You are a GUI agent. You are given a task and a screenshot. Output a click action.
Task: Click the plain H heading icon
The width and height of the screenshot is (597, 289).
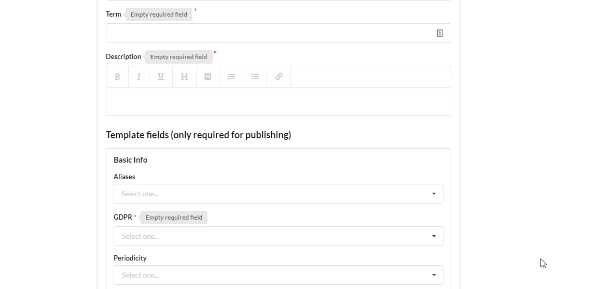pyautogui.click(x=184, y=77)
